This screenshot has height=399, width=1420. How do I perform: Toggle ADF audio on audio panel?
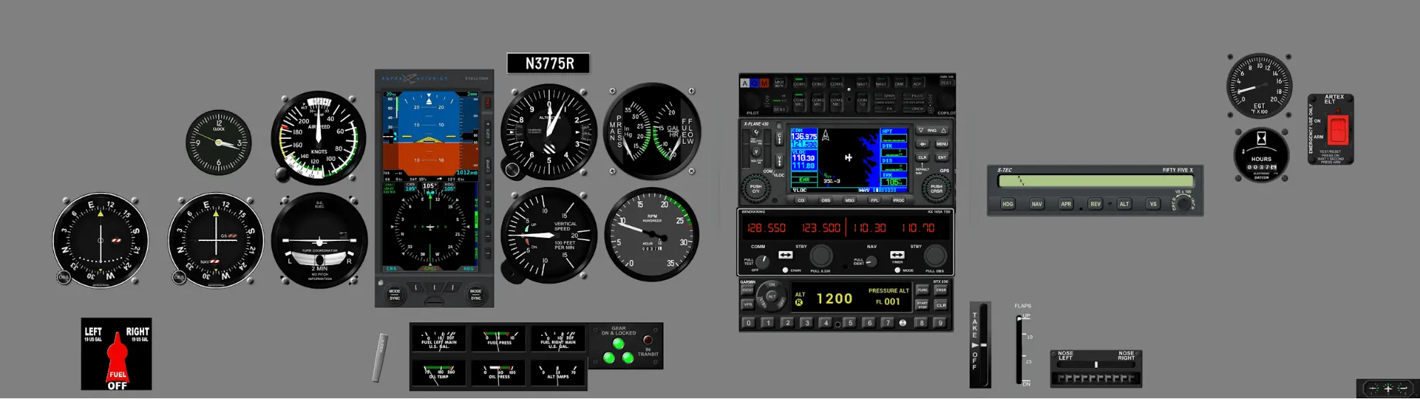[917, 82]
